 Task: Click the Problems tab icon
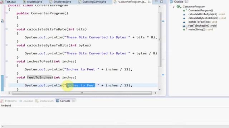(x=2, y=101)
